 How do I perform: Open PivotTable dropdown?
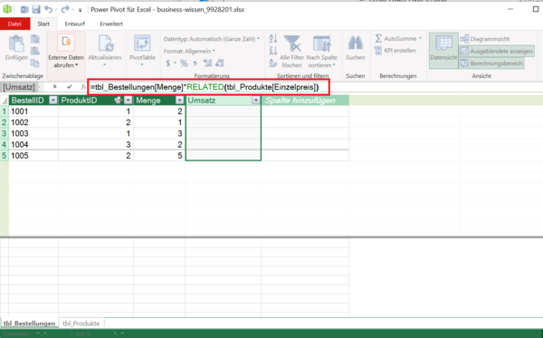[x=142, y=65]
